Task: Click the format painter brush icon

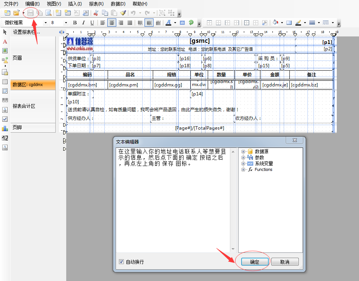Action: (123, 13)
